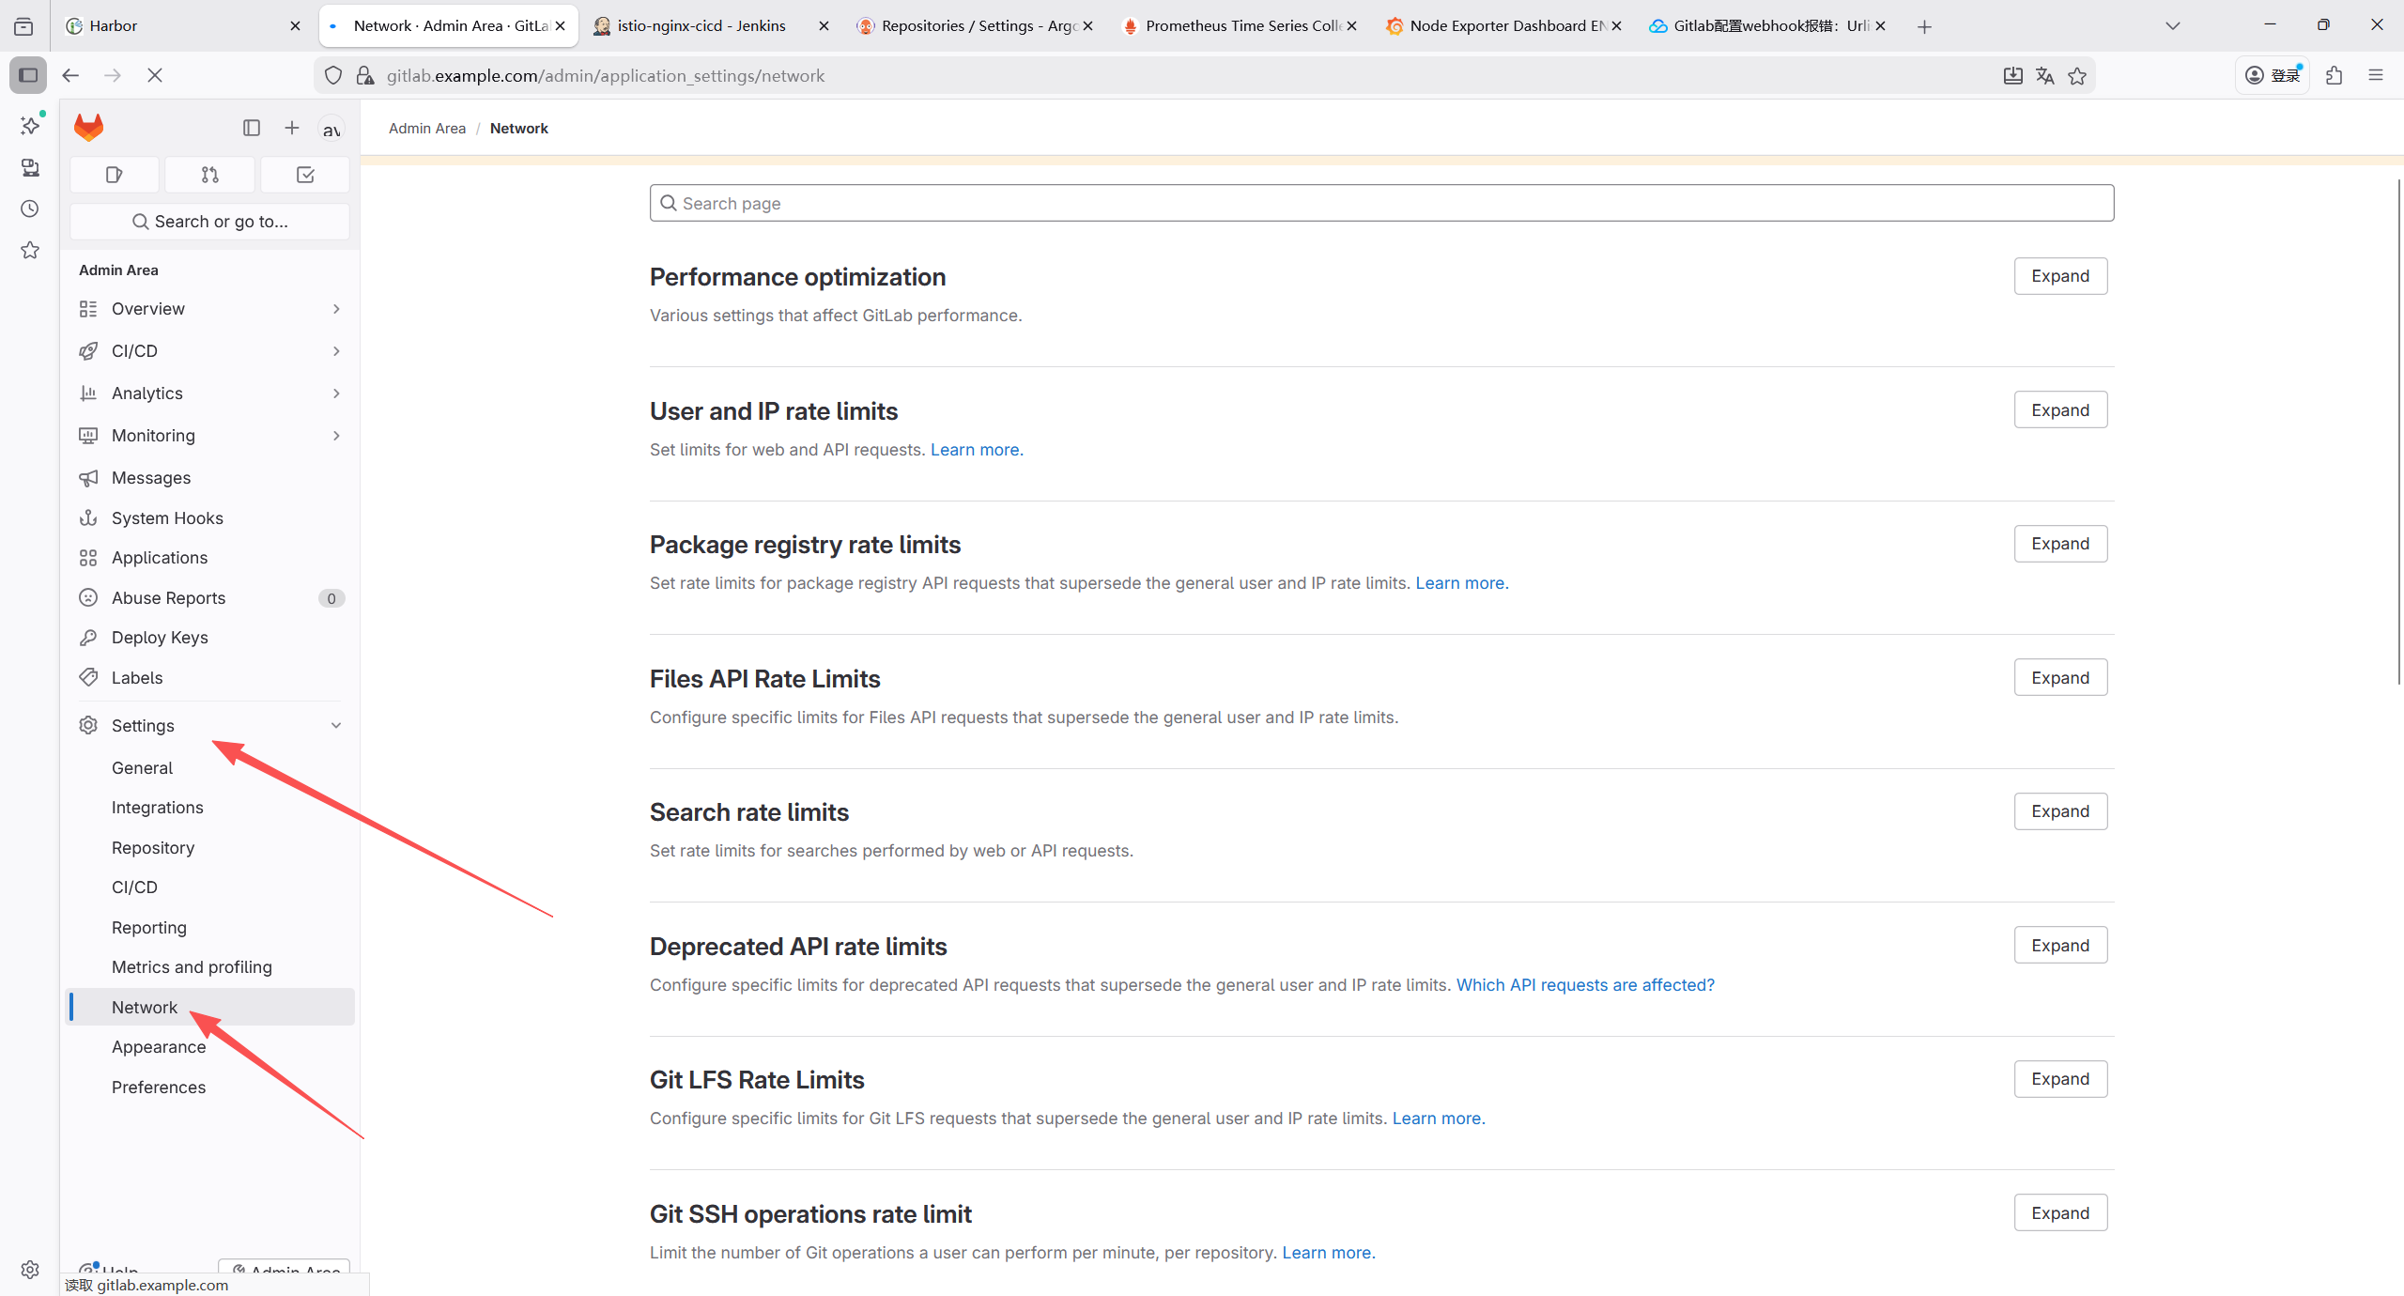The width and height of the screenshot is (2404, 1296).
Task: Open the issues icon shortcut
Action: [x=115, y=175]
